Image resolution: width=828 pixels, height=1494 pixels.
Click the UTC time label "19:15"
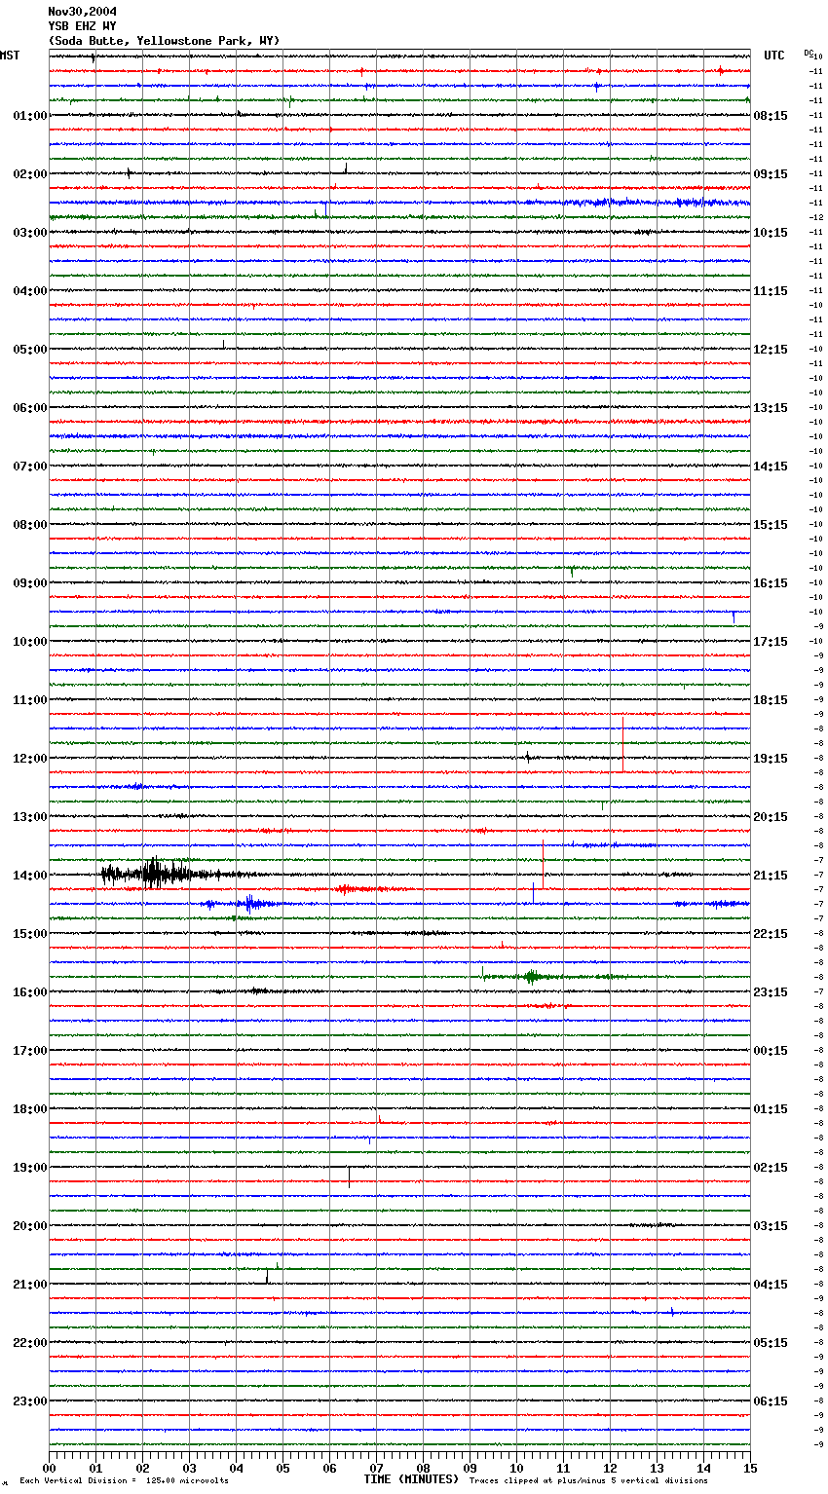tap(771, 759)
